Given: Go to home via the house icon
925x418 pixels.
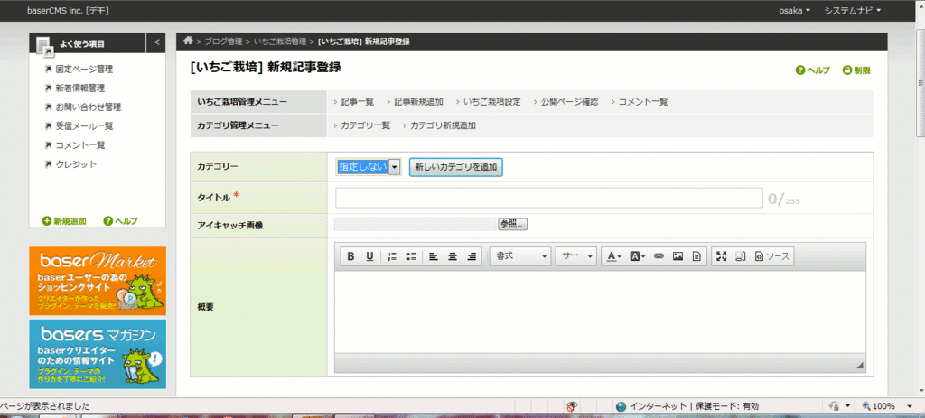Looking at the screenshot, I should coord(188,41).
